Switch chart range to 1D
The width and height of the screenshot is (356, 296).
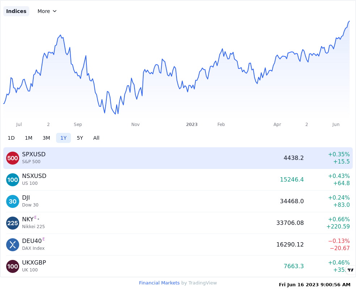pyautogui.click(x=11, y=138)
